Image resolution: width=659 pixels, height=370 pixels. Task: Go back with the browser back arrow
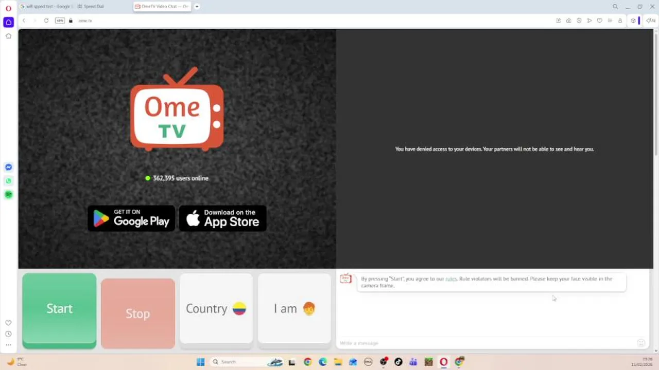click(24, 21)
